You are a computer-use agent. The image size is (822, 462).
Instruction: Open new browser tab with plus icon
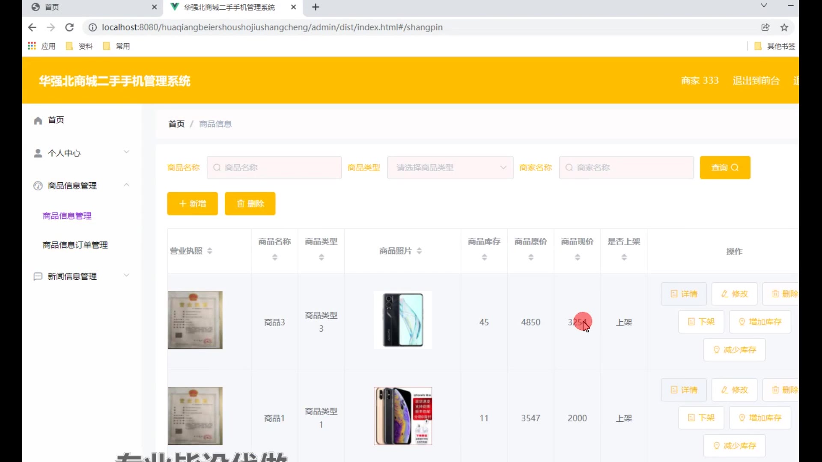pos(316,7)
